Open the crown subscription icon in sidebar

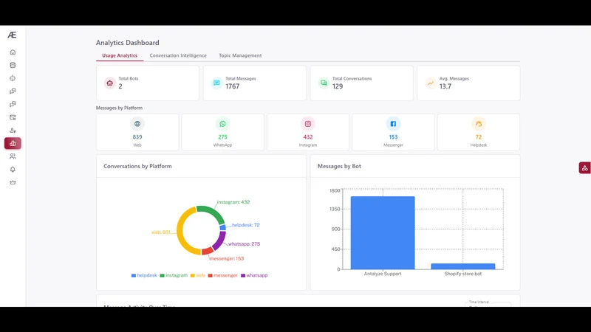tap(13, 182)
